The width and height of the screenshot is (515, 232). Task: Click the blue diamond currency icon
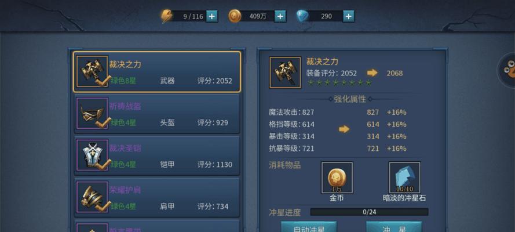[x=302, y=16]
